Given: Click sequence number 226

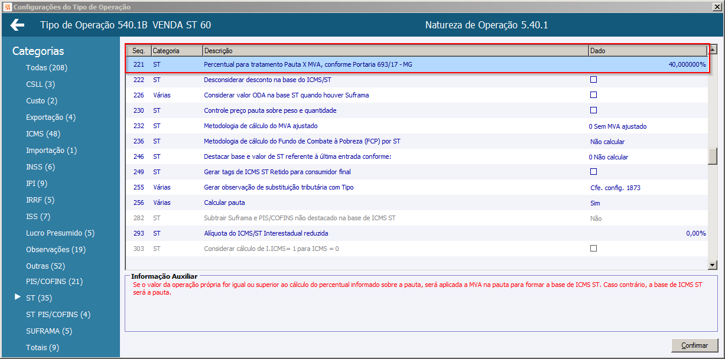Looking at the screenshot, I should pos(139,95).
